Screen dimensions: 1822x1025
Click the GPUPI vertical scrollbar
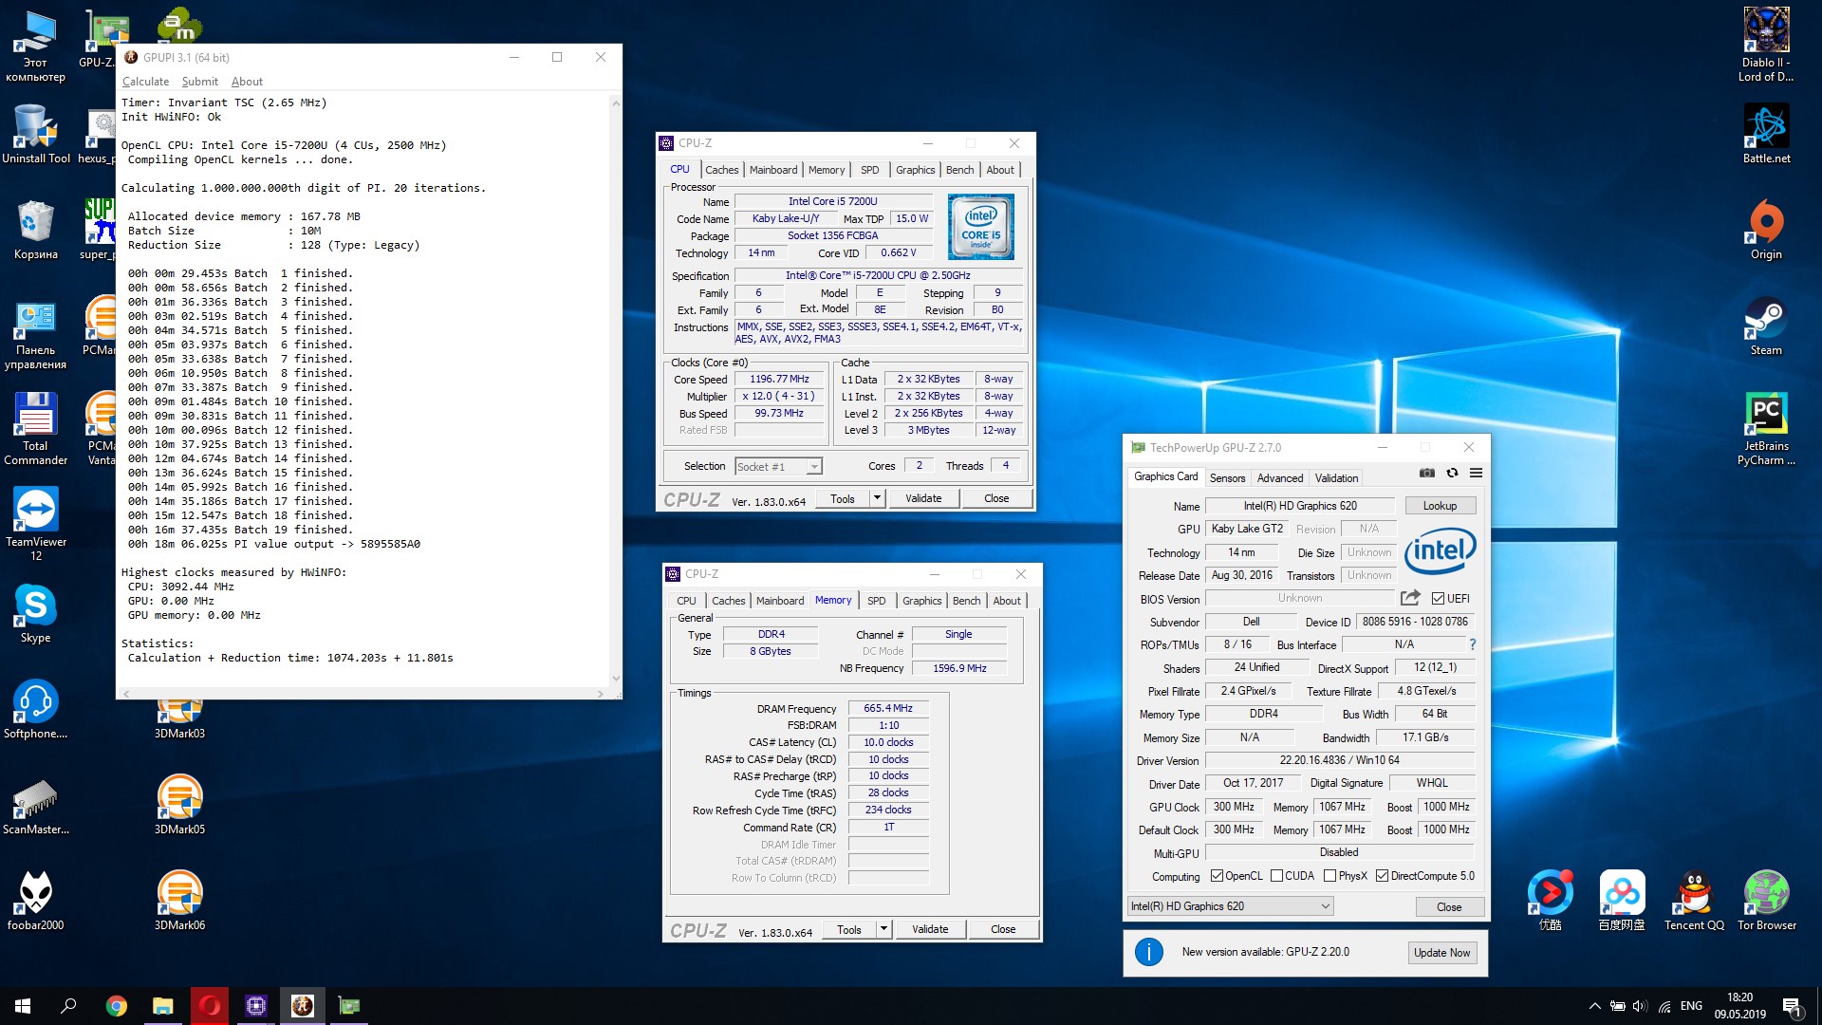coord(616,390)
